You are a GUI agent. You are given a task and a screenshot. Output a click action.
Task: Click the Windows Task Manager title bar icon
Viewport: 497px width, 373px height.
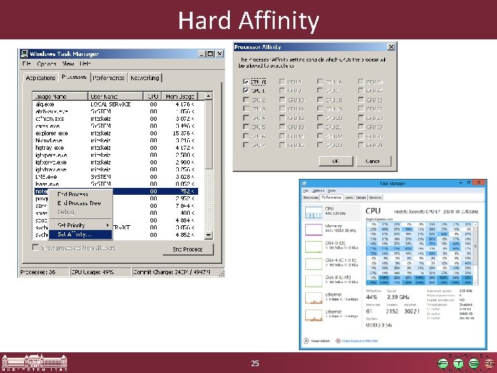(x=24, y=54)
